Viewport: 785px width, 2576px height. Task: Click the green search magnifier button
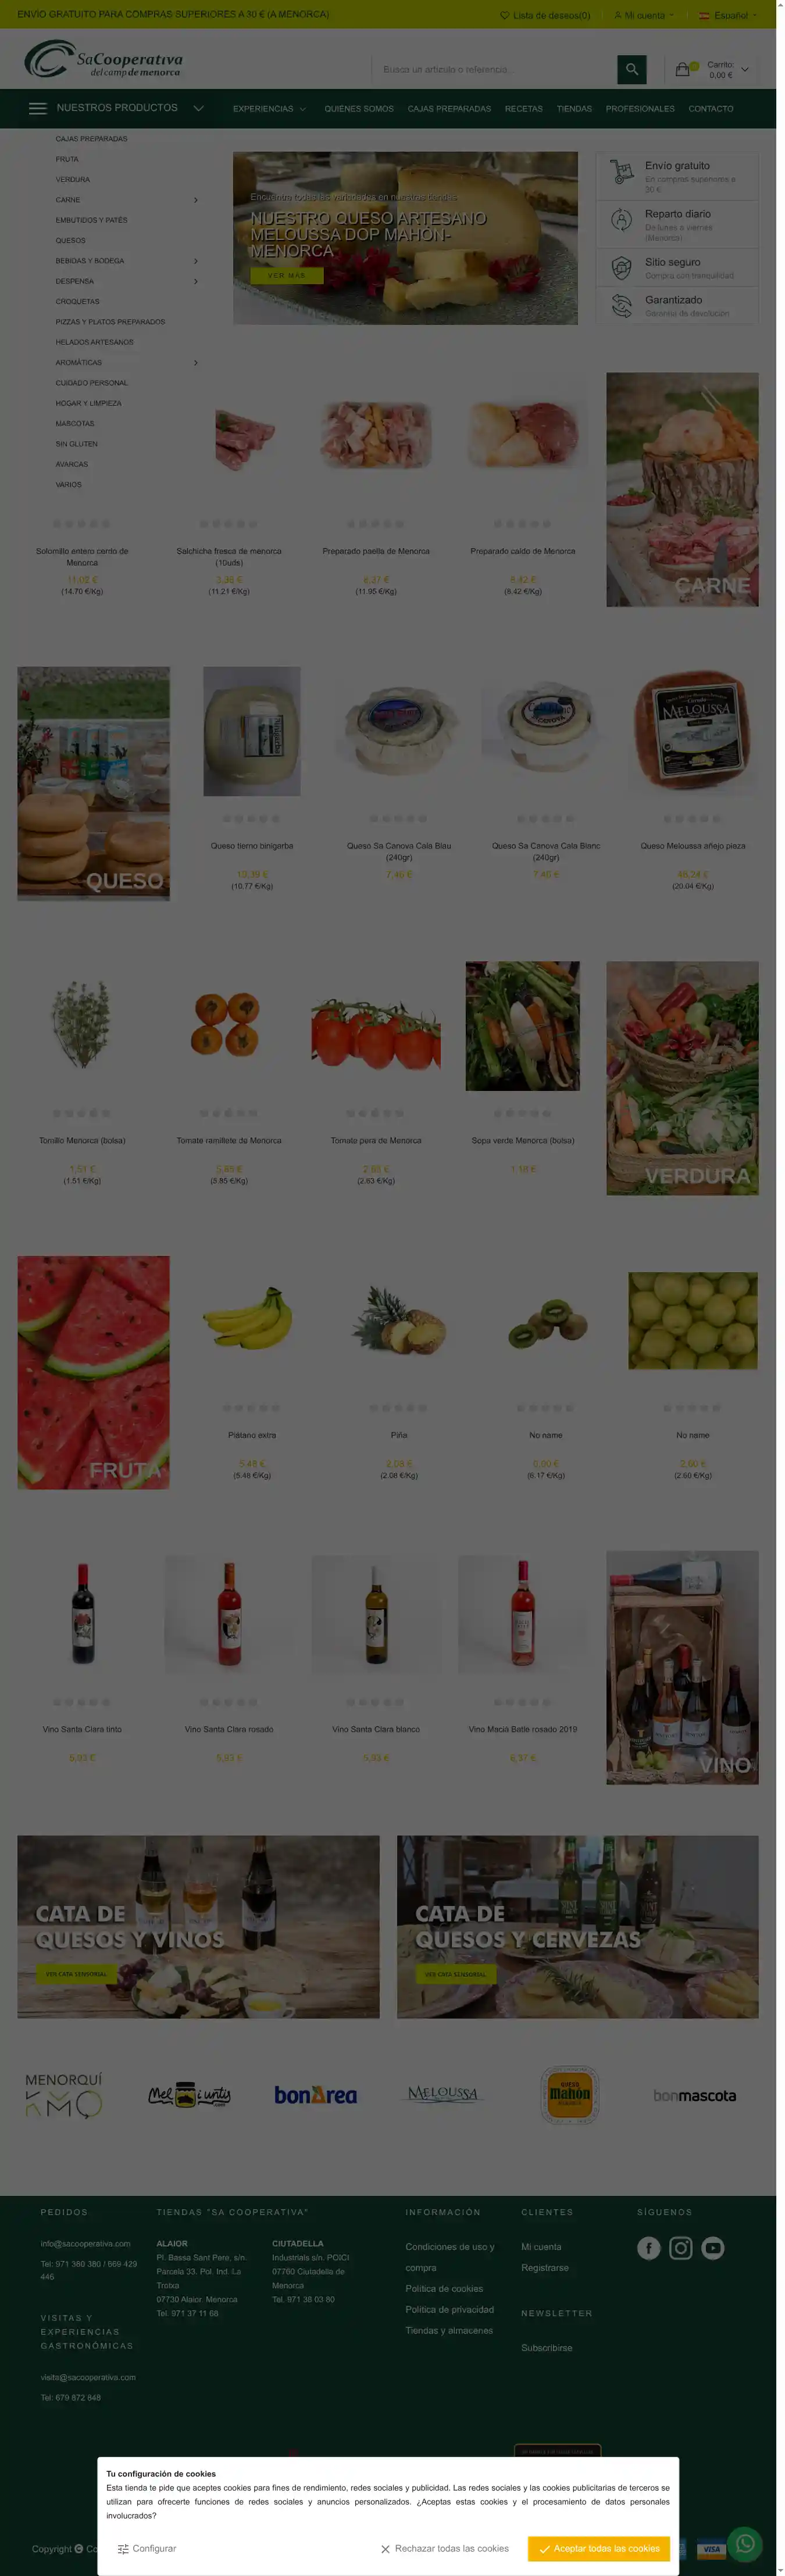tap(631, 69)
